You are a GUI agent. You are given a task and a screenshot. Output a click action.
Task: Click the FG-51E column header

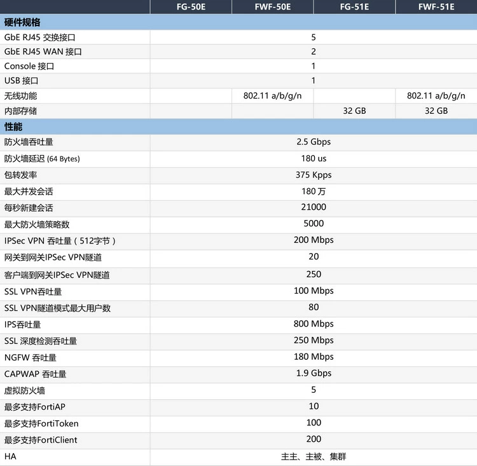(354, 7)
